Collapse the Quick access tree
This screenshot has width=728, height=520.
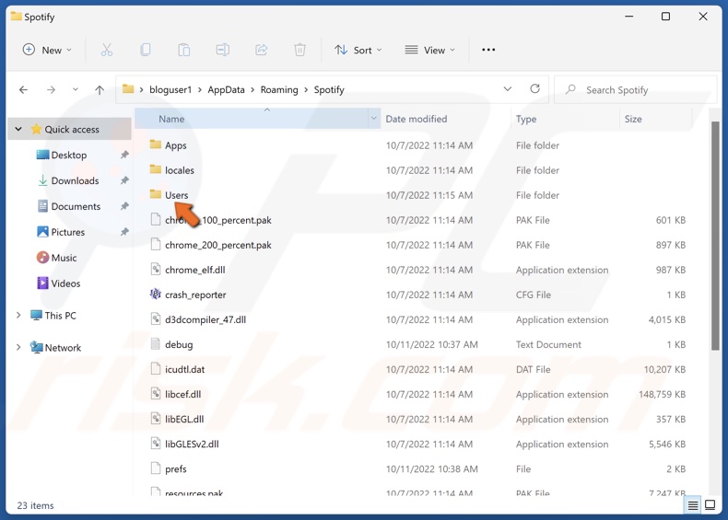[x=18, y=129]
